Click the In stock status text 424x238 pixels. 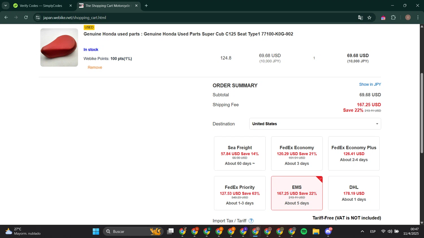pyautogui.click(x=91, y=49)
